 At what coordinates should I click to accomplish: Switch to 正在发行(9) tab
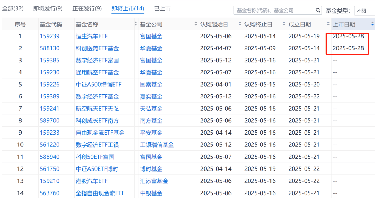pyautogui.click(x=87, y=9)
